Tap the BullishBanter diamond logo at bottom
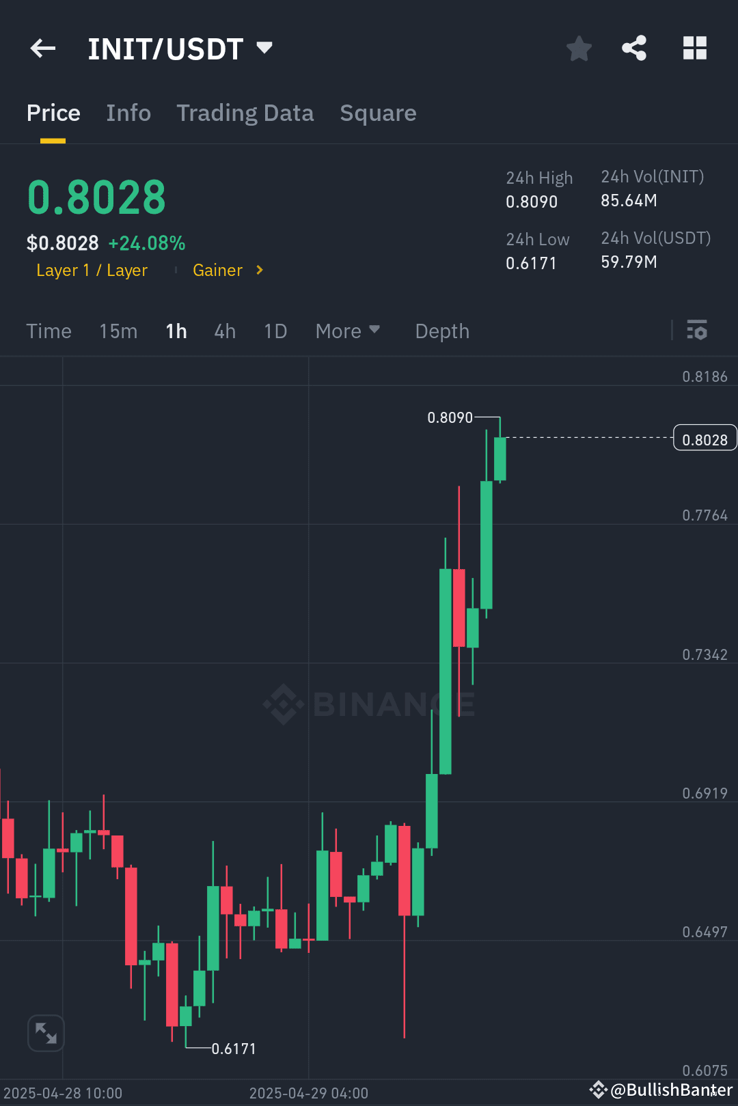 [598, 1090]
